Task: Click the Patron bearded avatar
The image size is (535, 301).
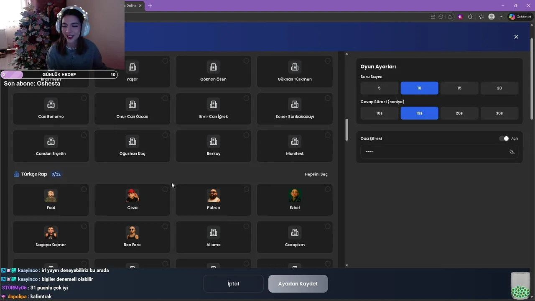Action: point(214,195)
